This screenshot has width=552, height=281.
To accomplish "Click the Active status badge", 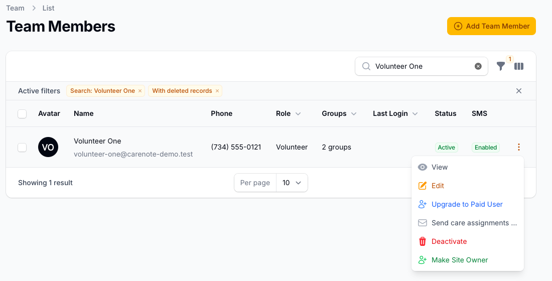I will click(x=447, y=148).
